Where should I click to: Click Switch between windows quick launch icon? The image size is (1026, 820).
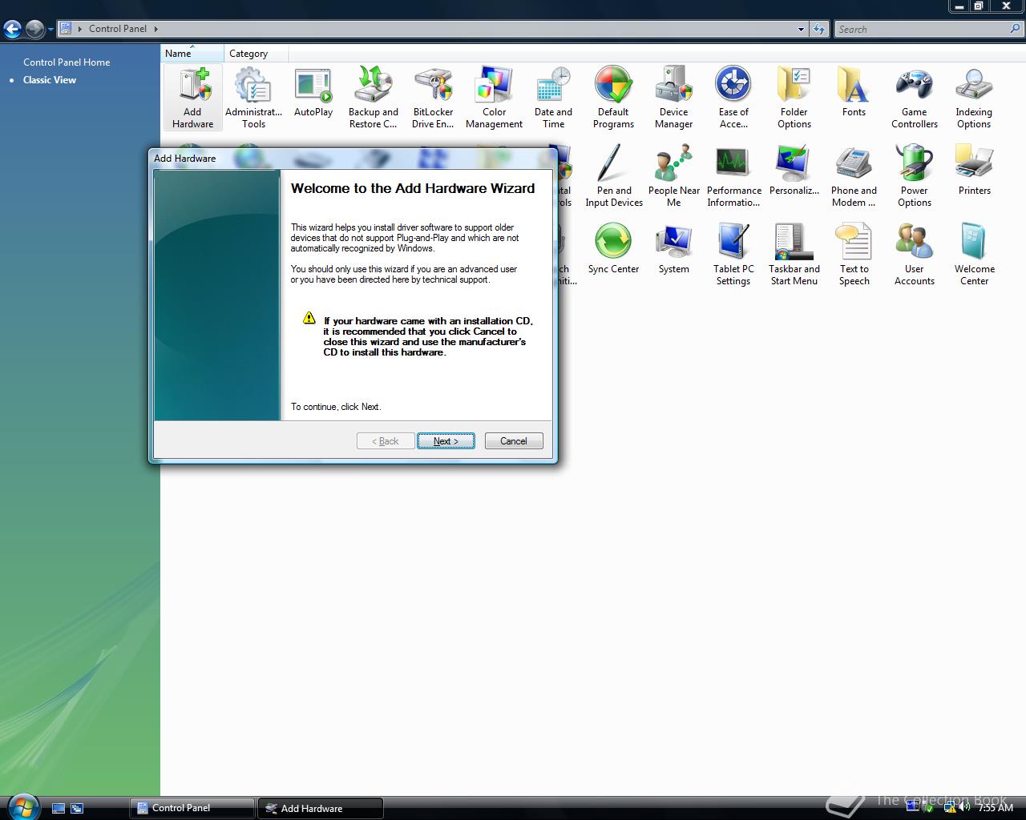[77, 809]
